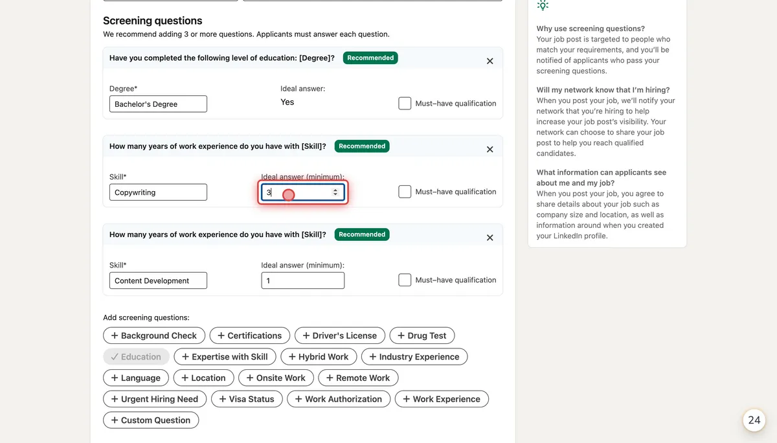Click the Recommended badge on education question

click(x=370, y=58)
